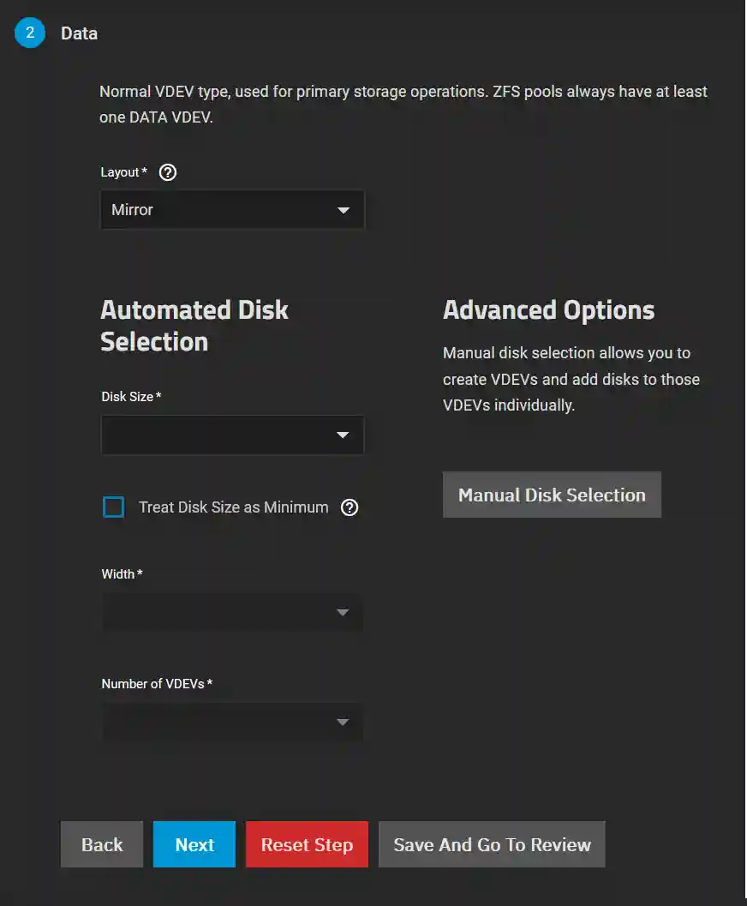747x906 pixels.
Task: Go back using the Back button
Action: 101,843
